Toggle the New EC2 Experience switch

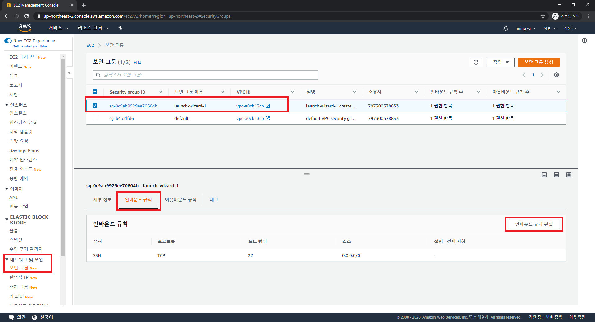pos(8,41)
